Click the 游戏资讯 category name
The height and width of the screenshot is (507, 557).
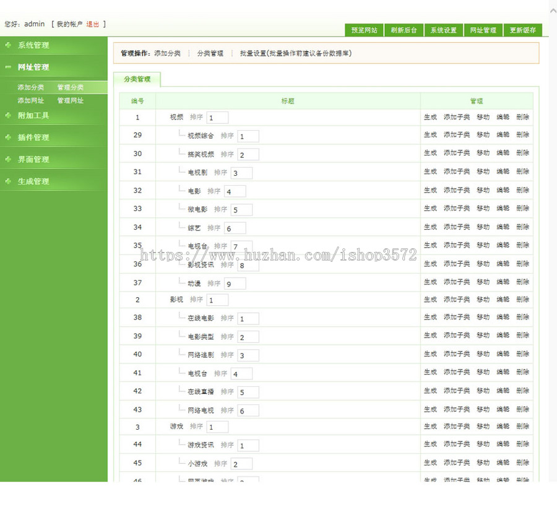(201, 445)
